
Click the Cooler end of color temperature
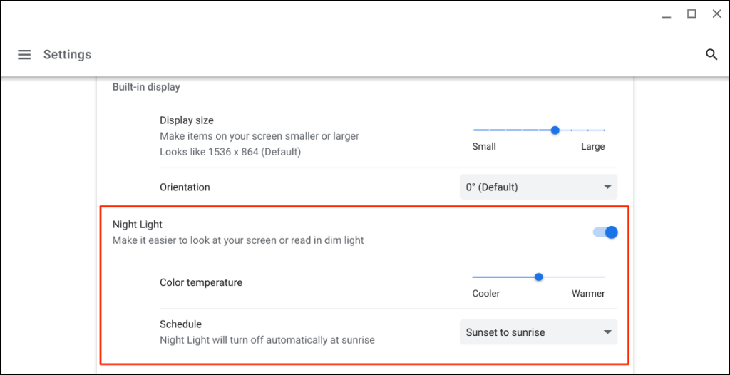click(x=475, y=277)
